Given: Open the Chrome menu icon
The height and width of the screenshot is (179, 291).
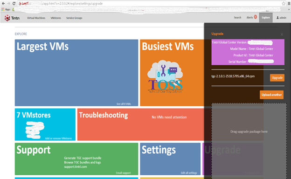Looking at the screenshot, I should click(289, 4).
